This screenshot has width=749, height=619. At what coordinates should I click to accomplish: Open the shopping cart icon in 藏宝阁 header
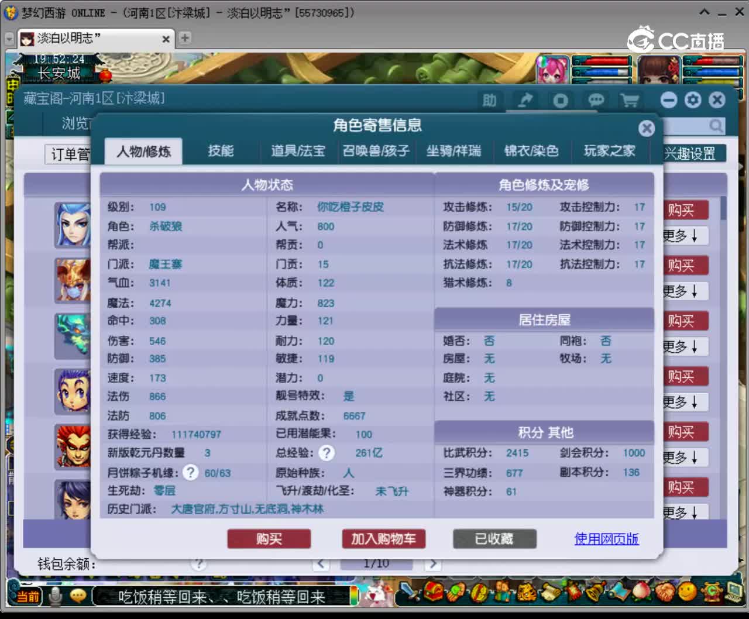coord(630,100)
